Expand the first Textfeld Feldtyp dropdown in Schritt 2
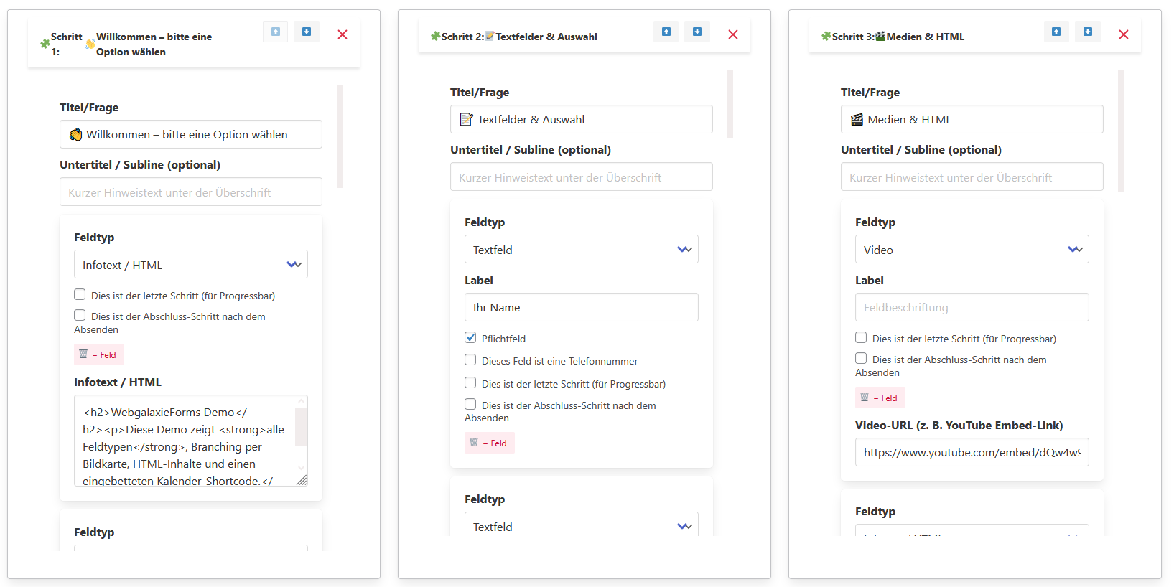 (581, 250)
